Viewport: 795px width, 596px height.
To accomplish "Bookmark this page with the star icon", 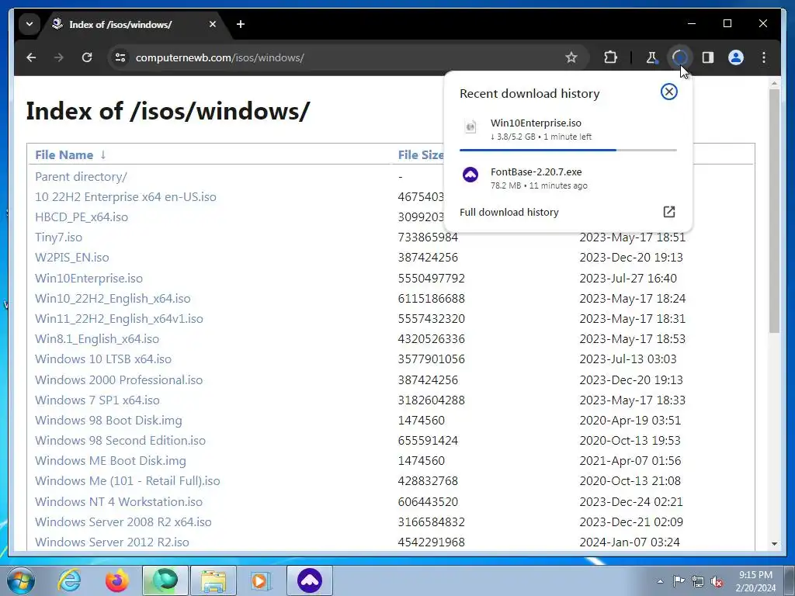I will click(571, 57).
